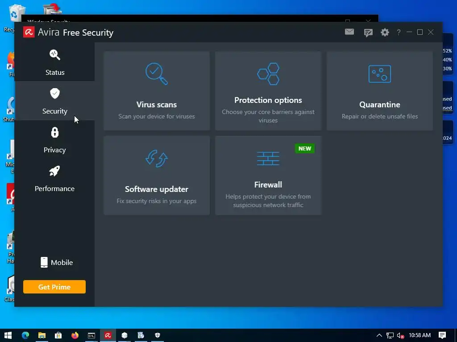Open File Explorer from the taskbar
Image resolution: width=457 pixels, height=342 pixels.
(42, 335)
